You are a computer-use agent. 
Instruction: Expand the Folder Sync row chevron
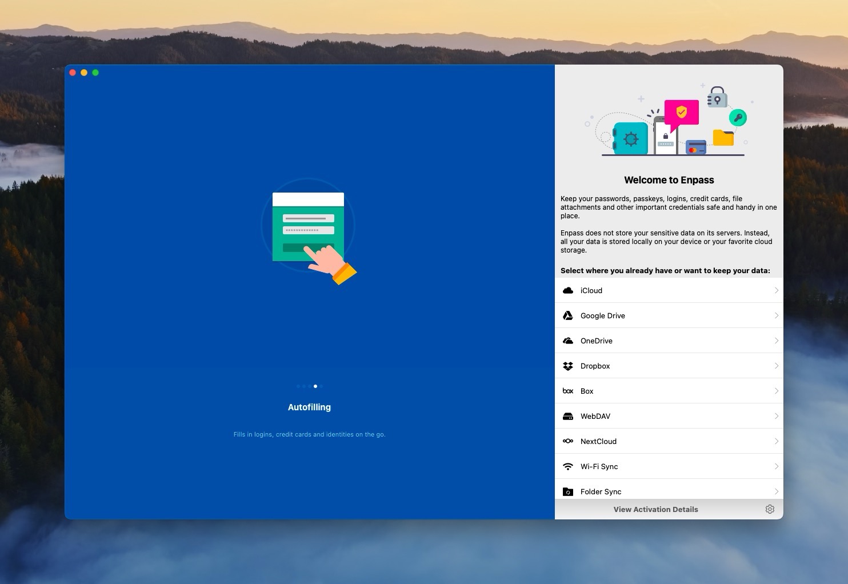tap(777, 491)
